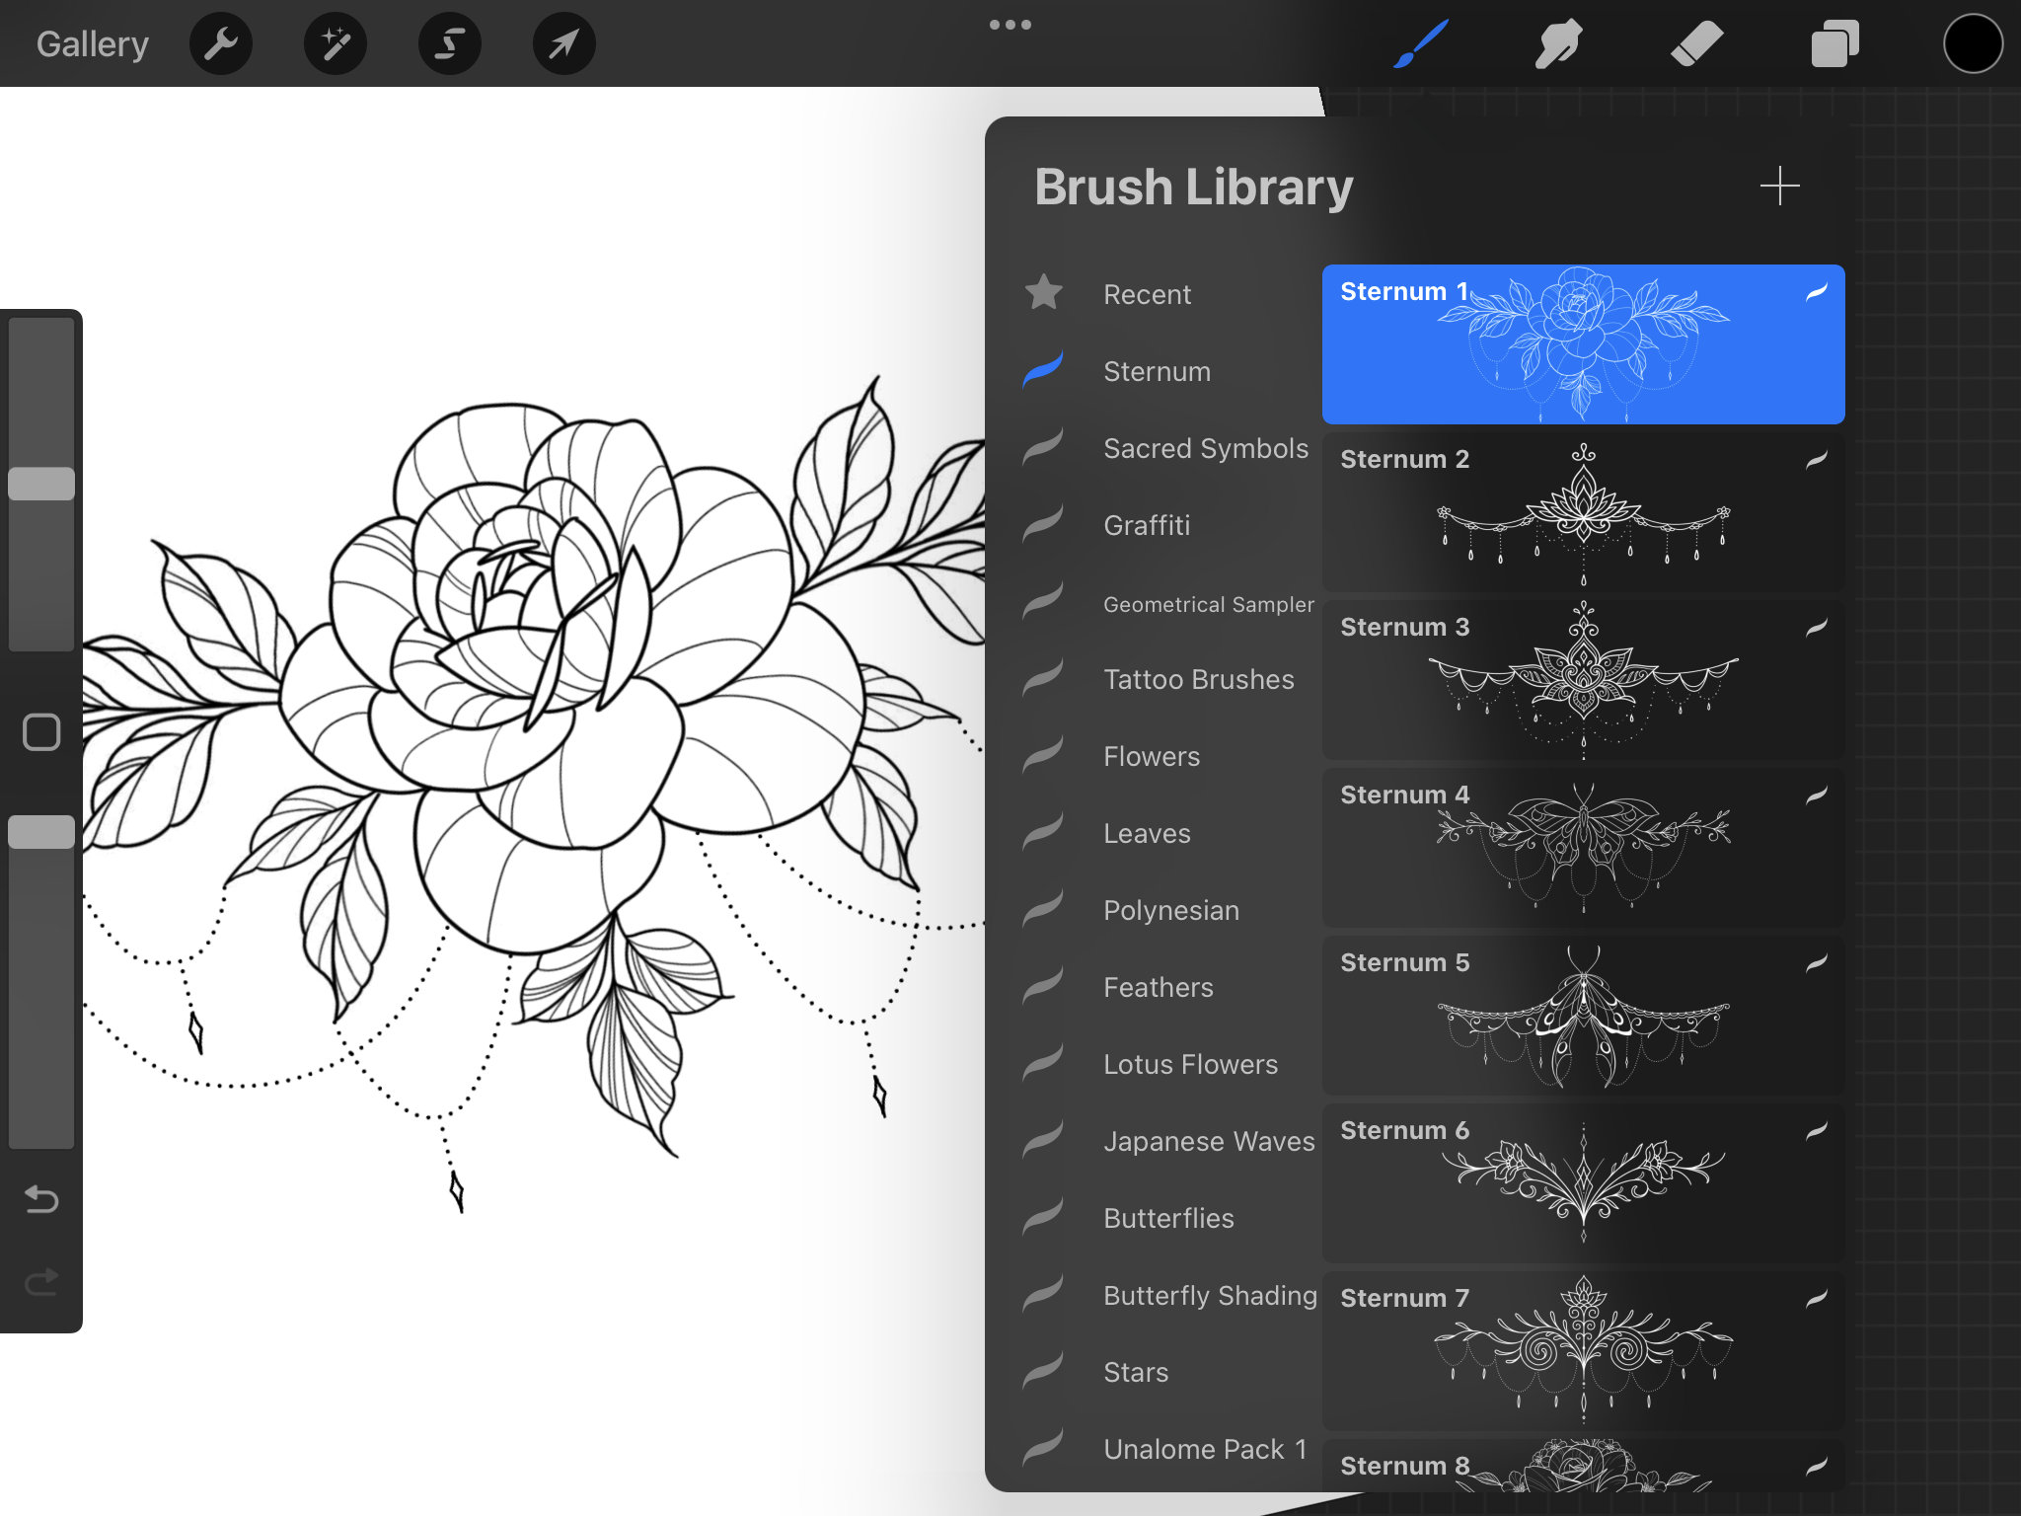Open the Actions wrench menu
The height and width of the screenshot is (1516, 2021).
pyautogui.click(x=221, y=43)
